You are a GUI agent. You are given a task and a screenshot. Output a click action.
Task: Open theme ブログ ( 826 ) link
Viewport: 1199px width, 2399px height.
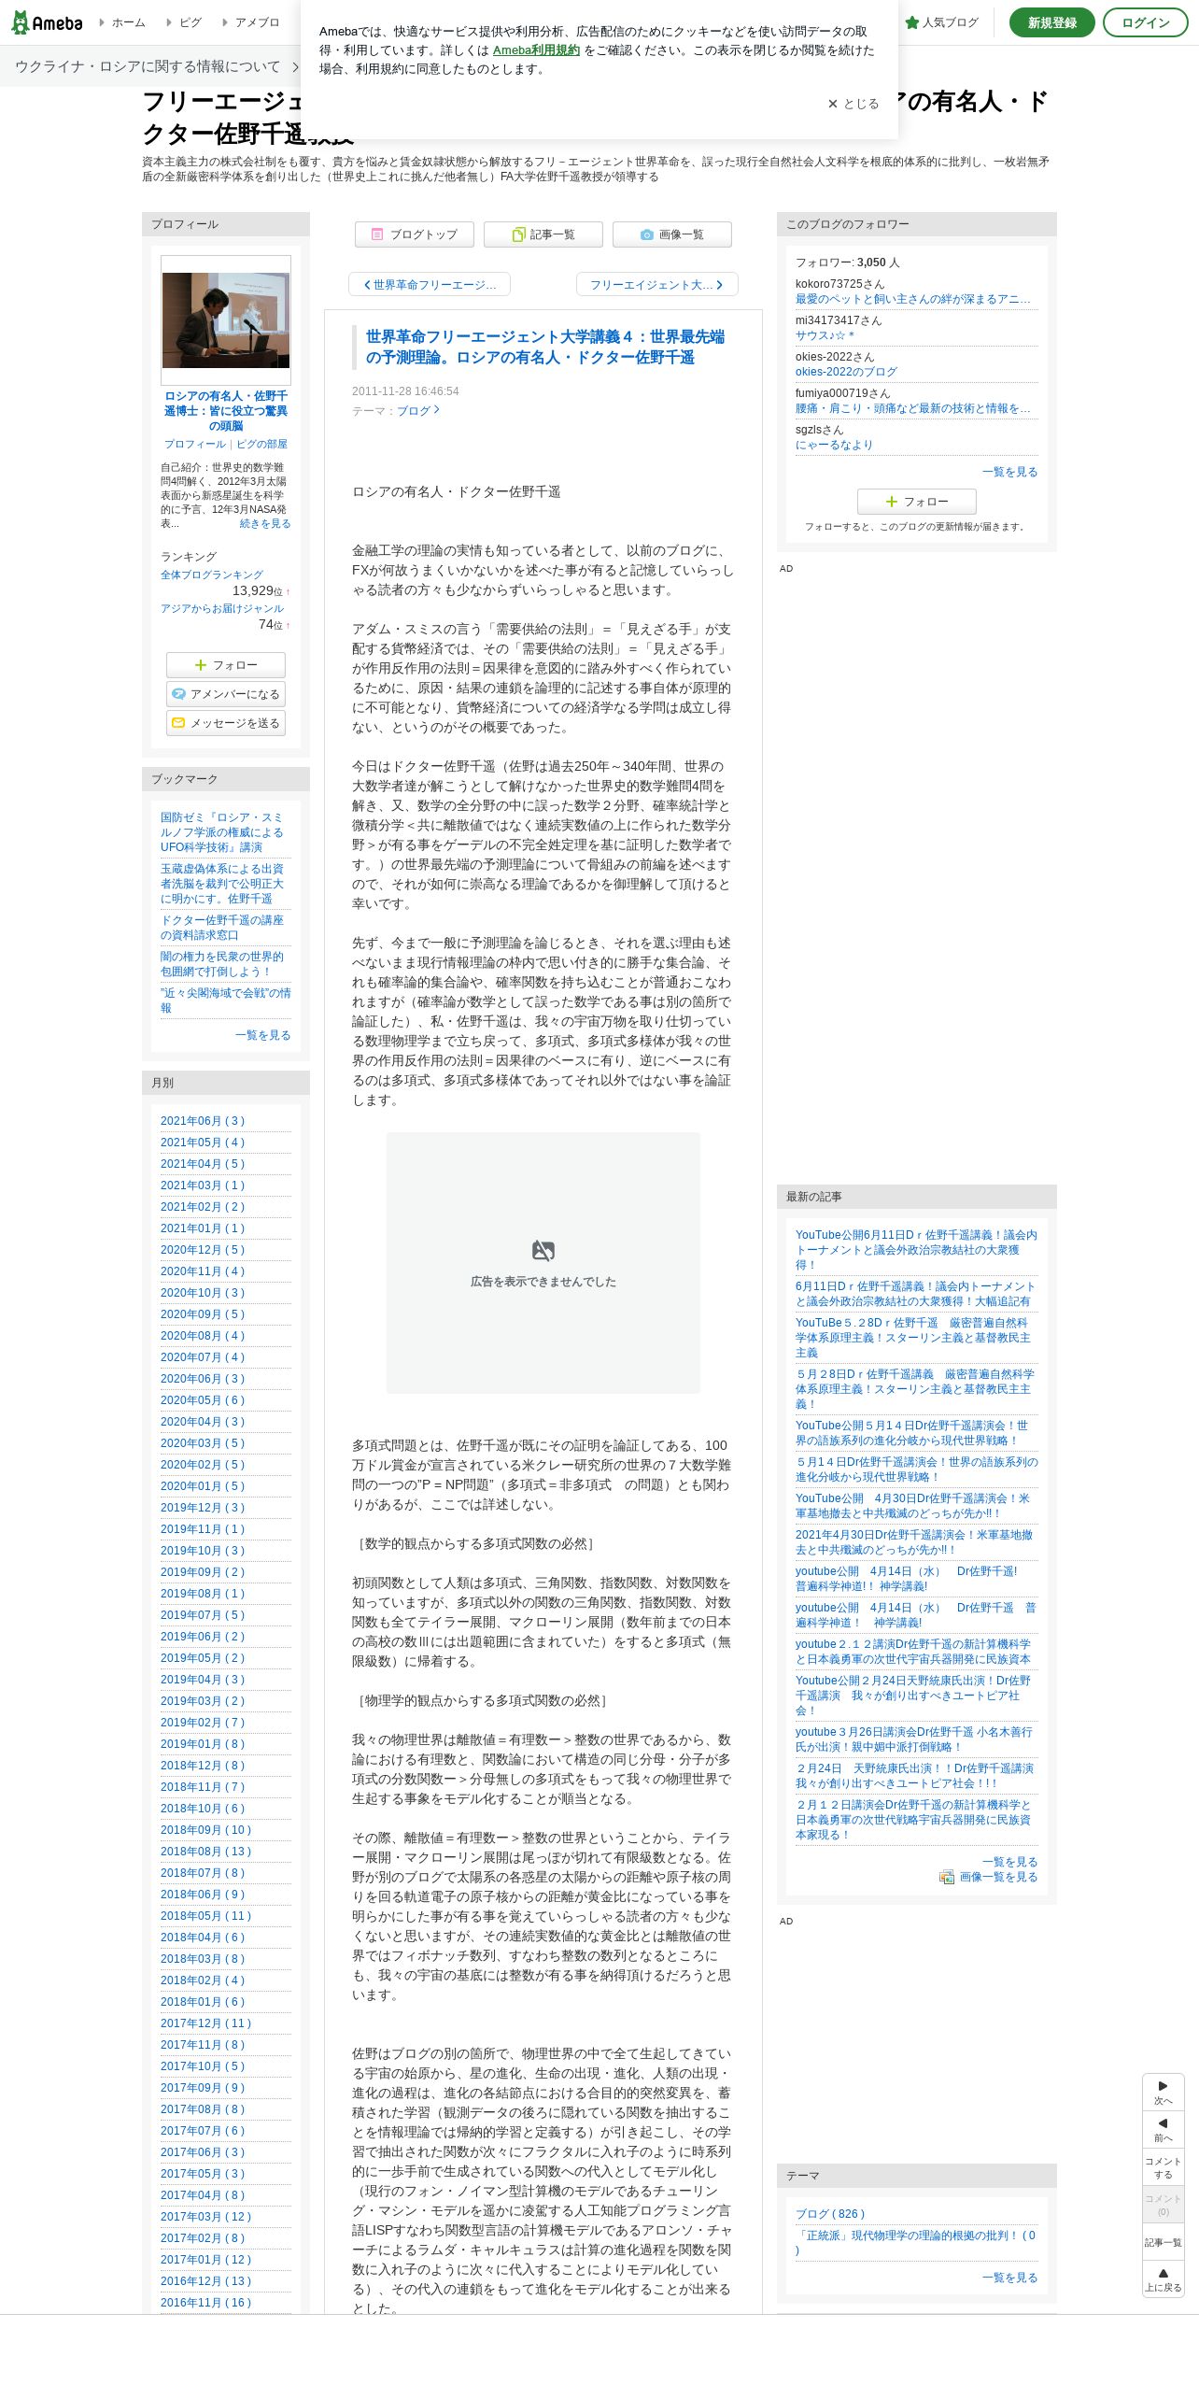click(830, 2214)
